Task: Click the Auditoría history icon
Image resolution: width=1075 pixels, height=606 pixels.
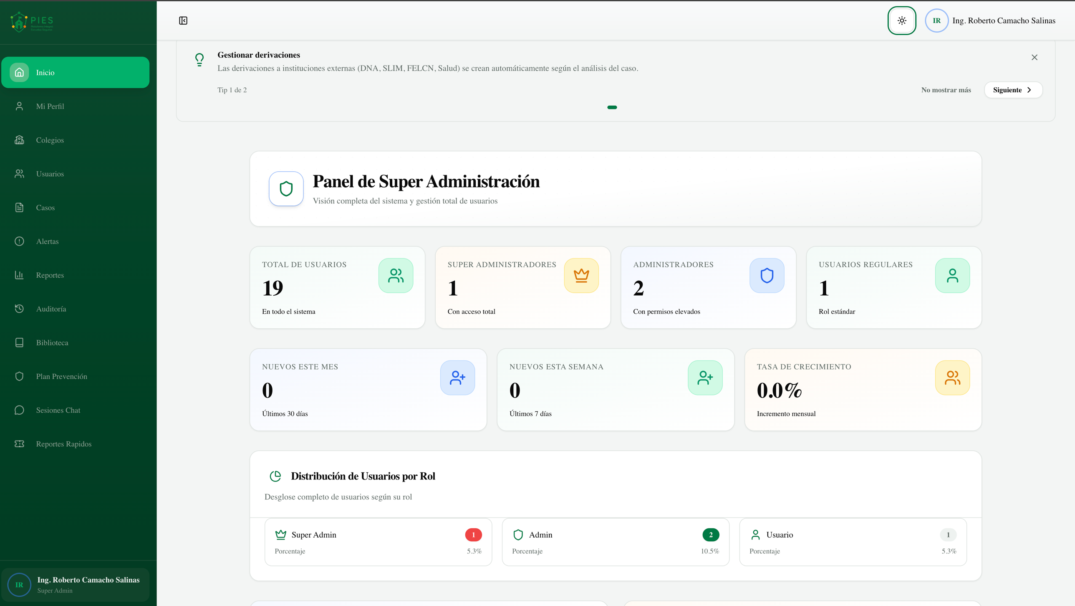Action: 19,309
